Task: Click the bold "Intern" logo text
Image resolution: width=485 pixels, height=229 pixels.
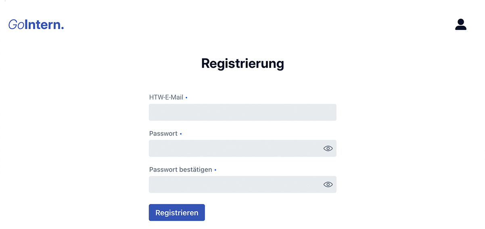Action: click(x=42, y=25)
